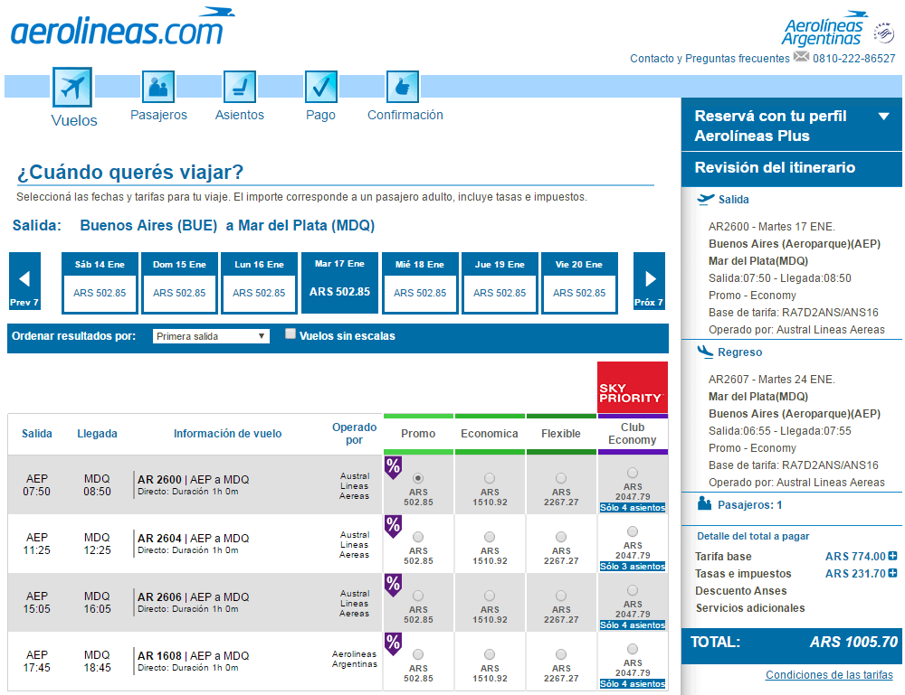
Task: Select Promo fare for AR 2600
Action: coord(418,478)
